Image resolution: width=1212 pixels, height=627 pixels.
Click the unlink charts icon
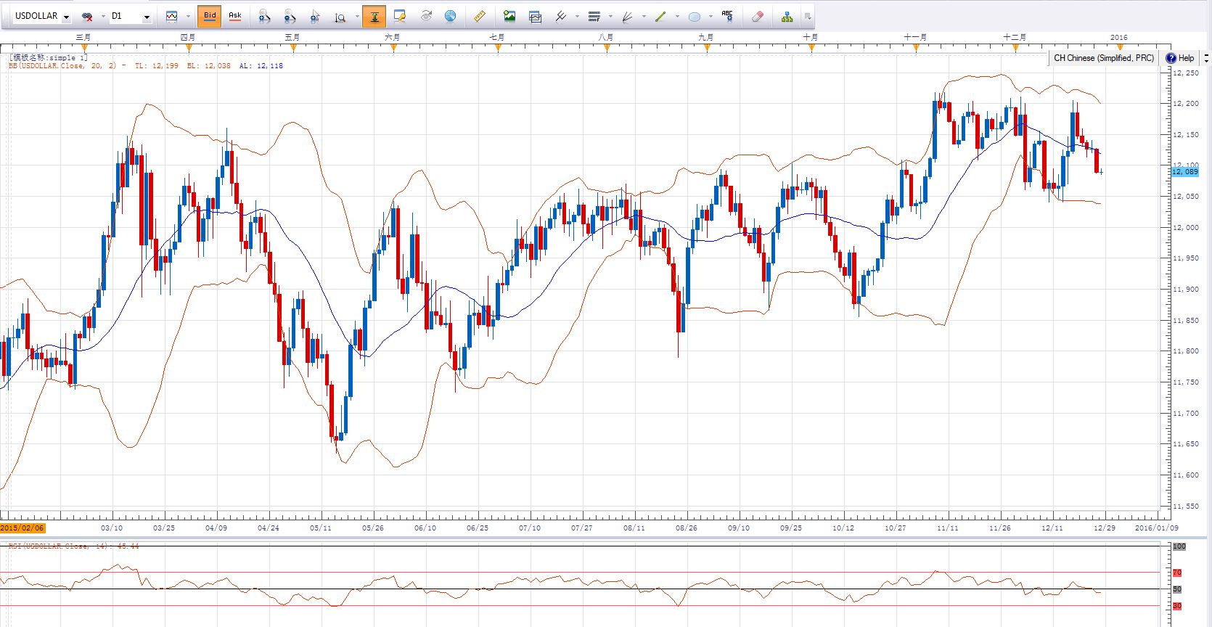point(87,16)
